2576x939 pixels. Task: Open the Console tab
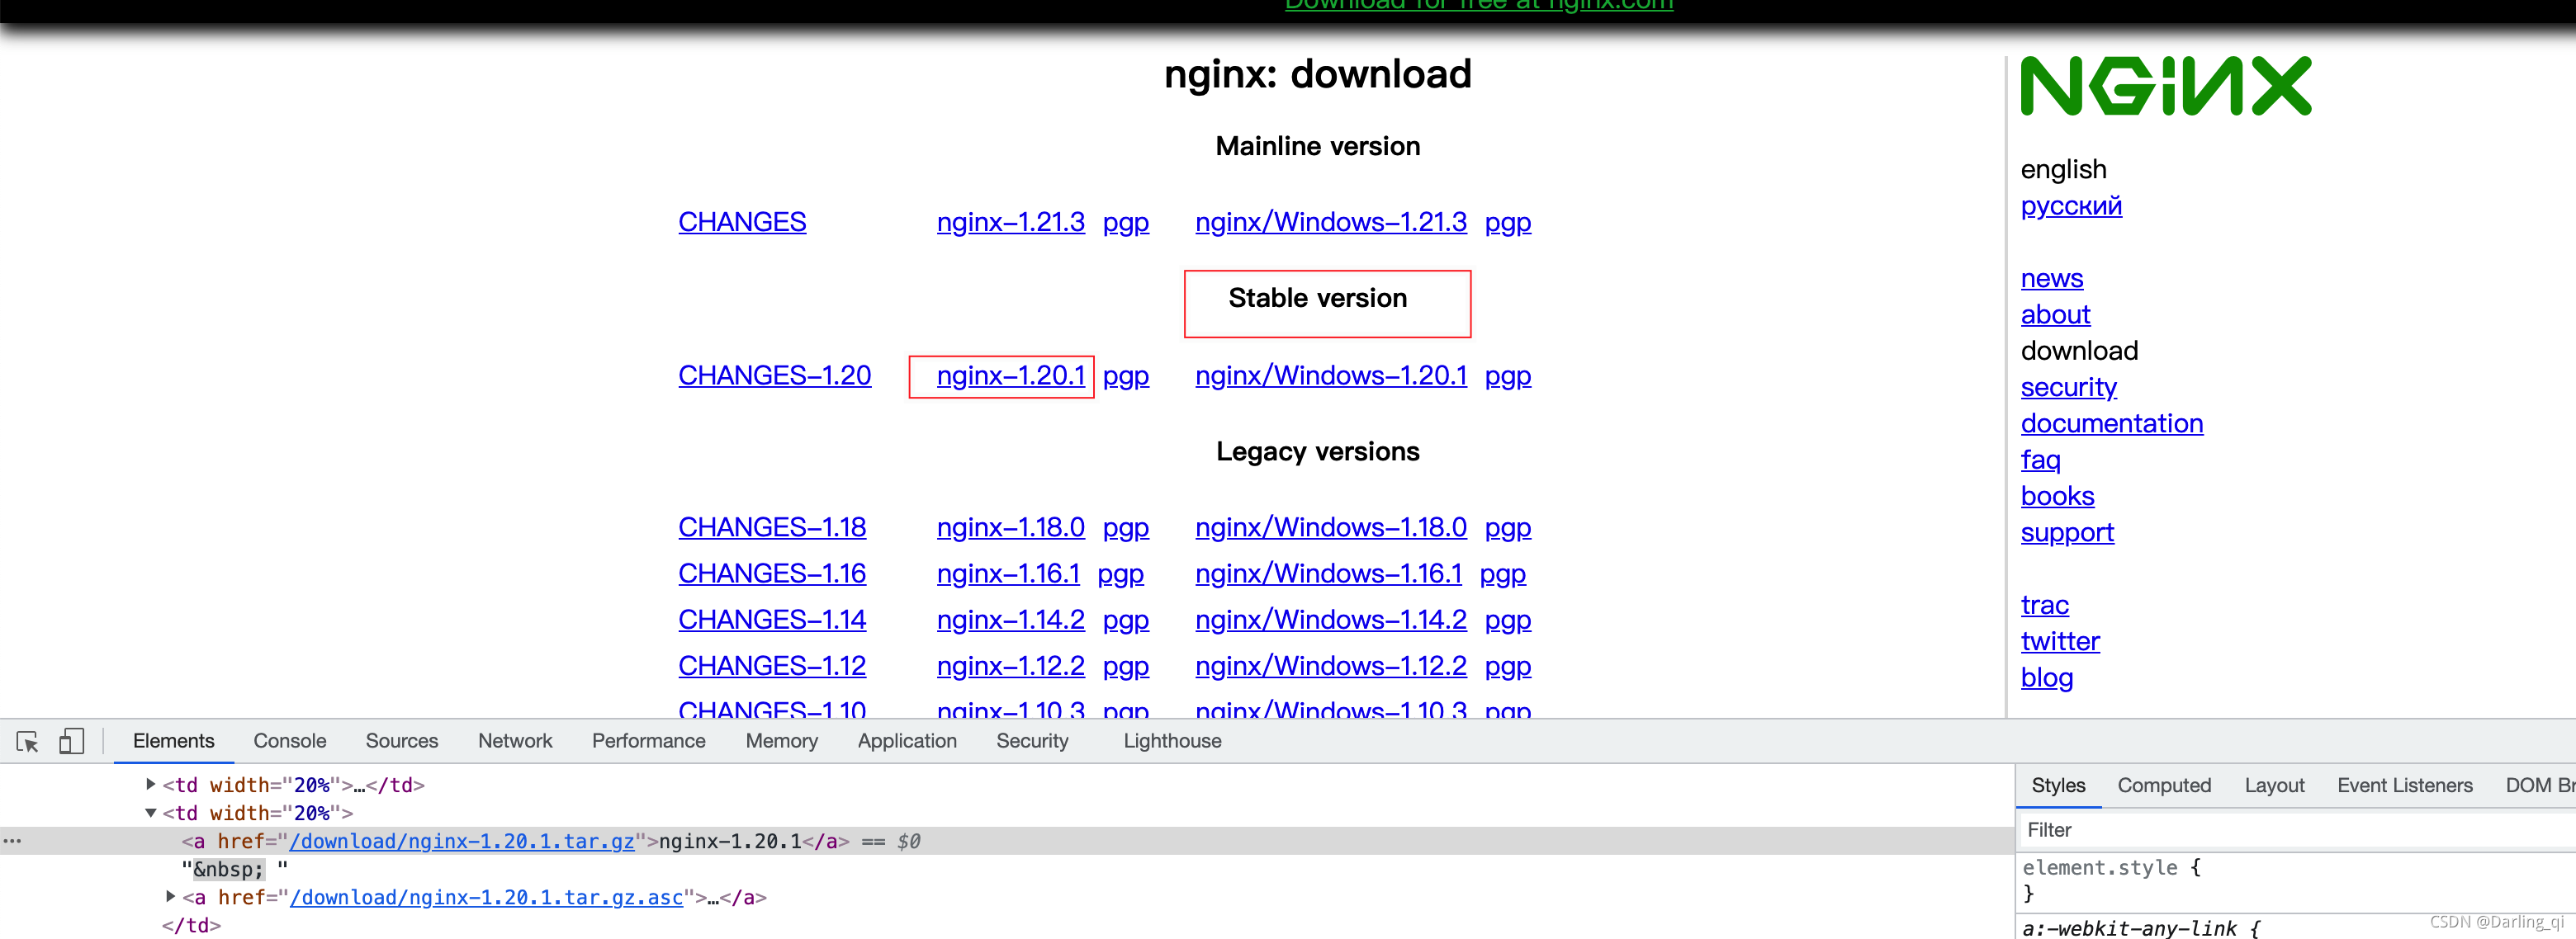pos(290,740)
